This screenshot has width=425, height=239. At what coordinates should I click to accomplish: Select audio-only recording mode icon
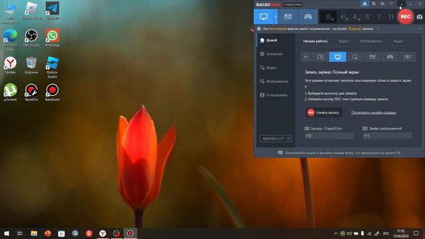click(407, 57)
